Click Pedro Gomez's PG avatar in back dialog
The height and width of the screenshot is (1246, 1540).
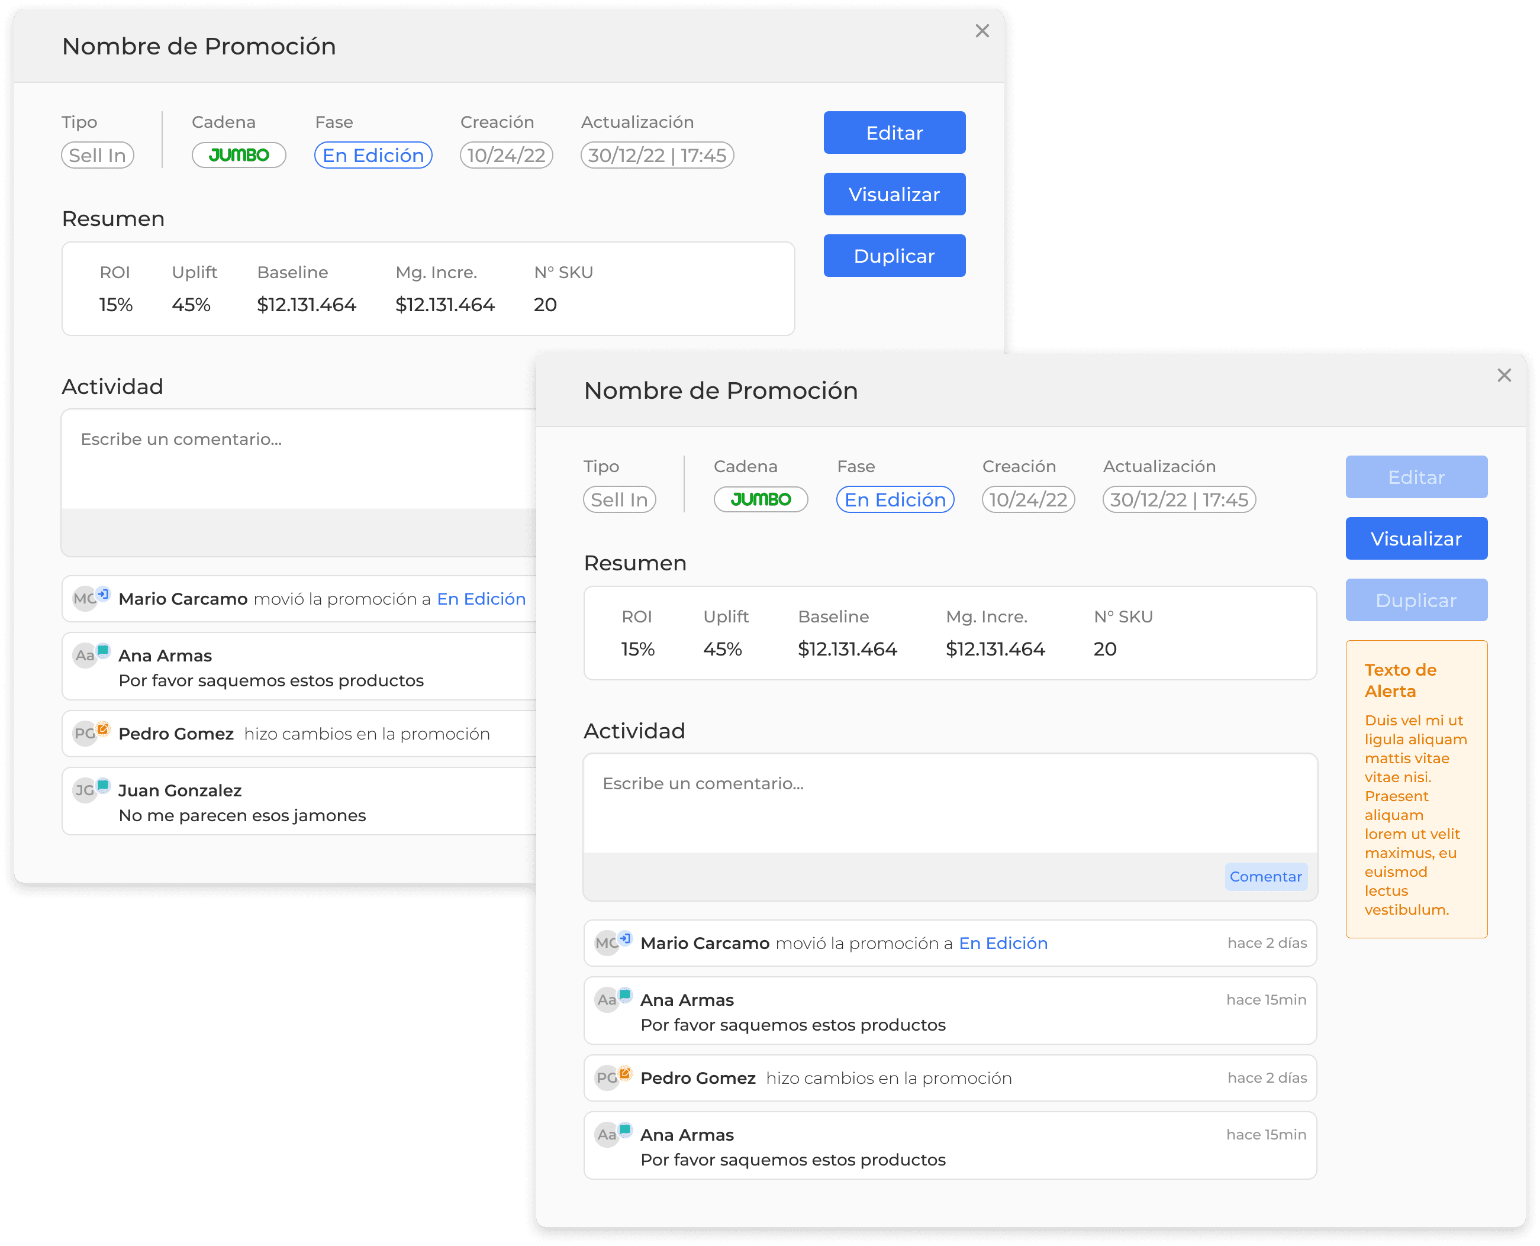85,733
